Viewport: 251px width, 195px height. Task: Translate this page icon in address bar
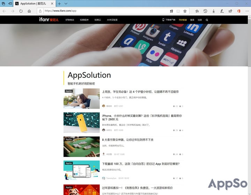point(172,11)
